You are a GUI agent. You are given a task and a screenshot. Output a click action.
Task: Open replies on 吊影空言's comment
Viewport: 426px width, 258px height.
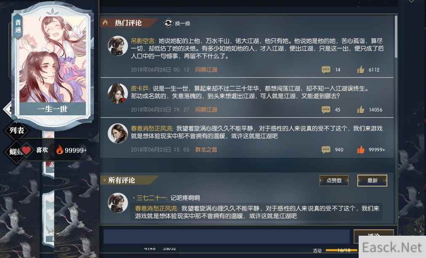tap(326, 70)
